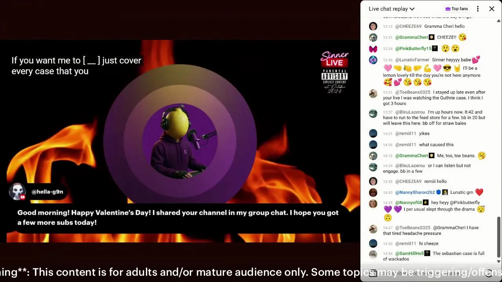Click NannySharon262's blue moderator shield badge
Viewport: 502px width, 282px height.
point(438,192)
